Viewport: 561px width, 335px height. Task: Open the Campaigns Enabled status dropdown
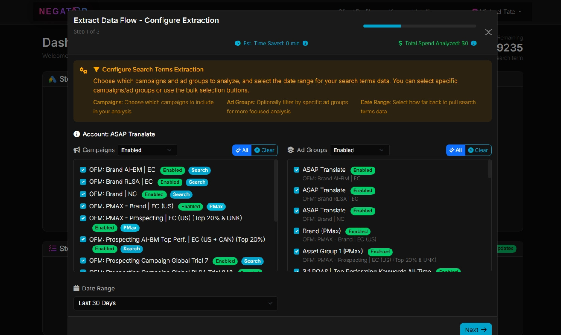[x=147, y=150]
